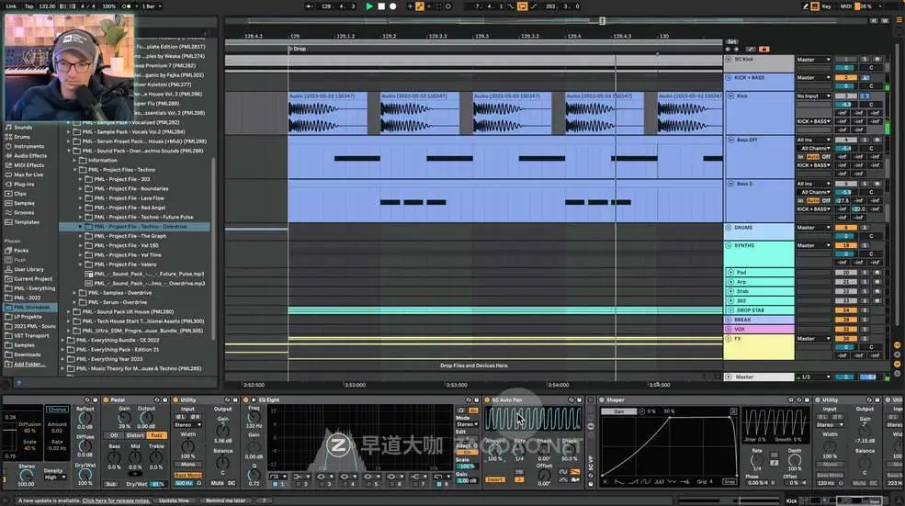The width and height of the screenshot is (905, 506).
Task: Click the Invert button in SC Auto Pan
Action: click(x=494, y=479)
